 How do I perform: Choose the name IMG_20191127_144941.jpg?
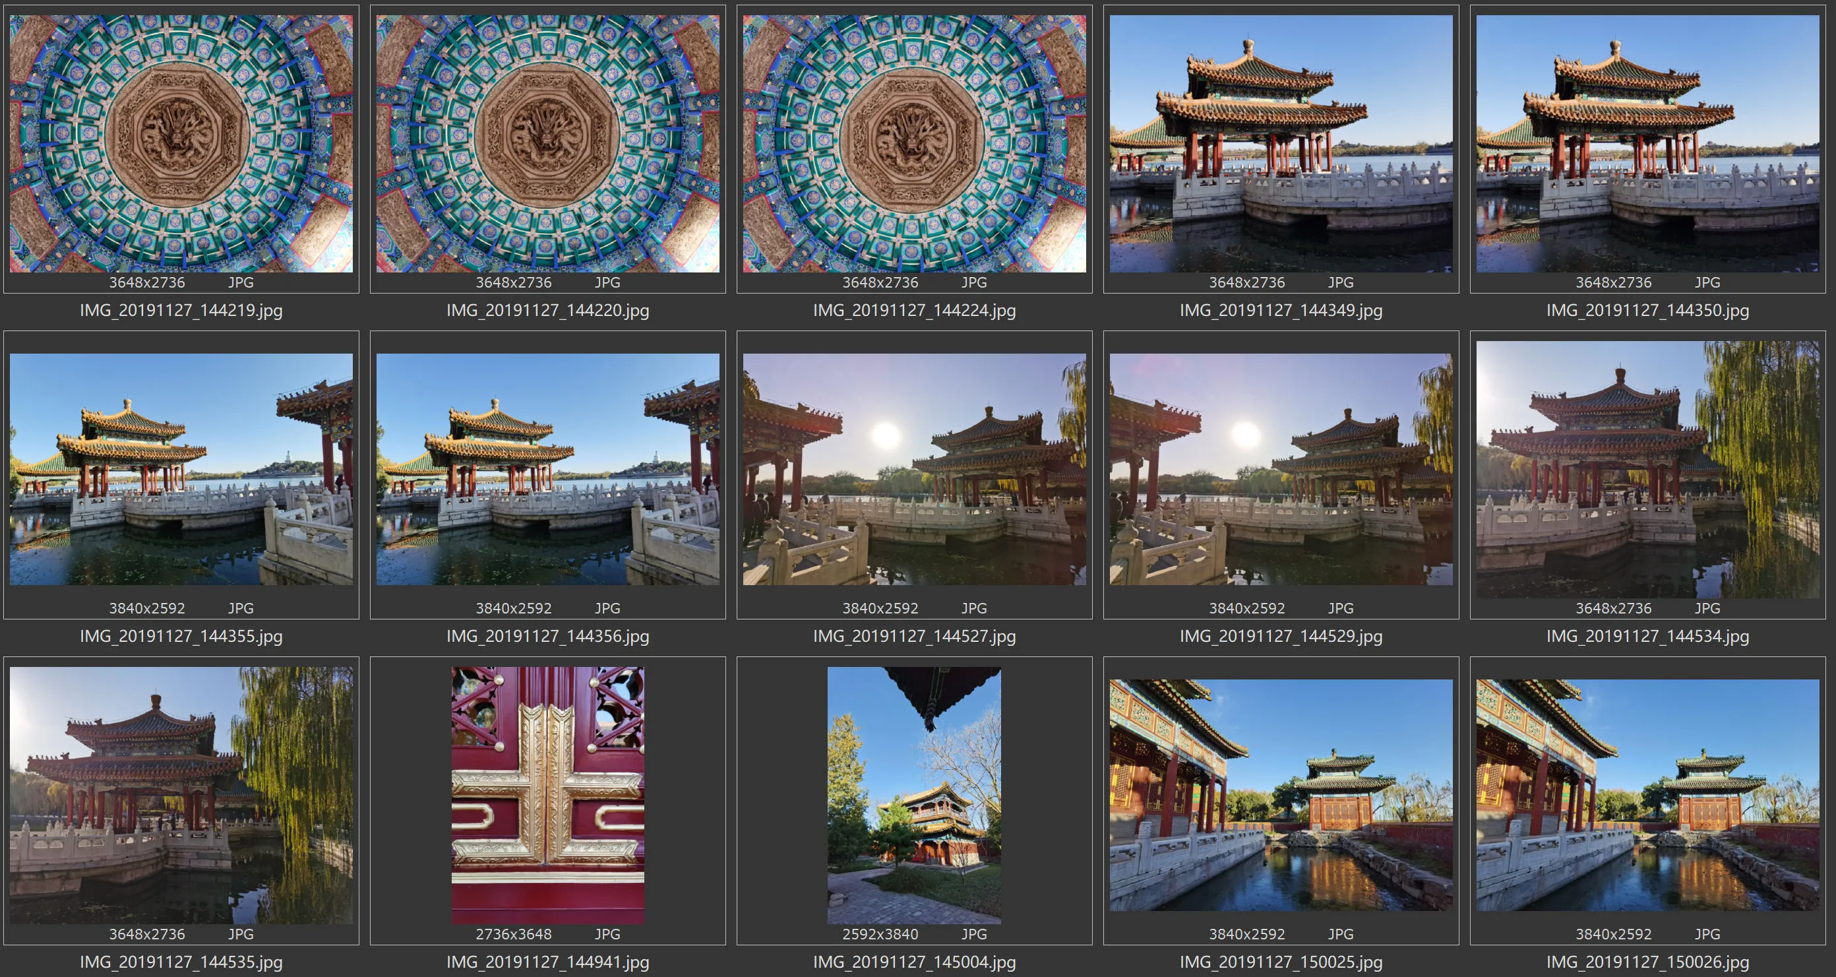pos(547,962)
